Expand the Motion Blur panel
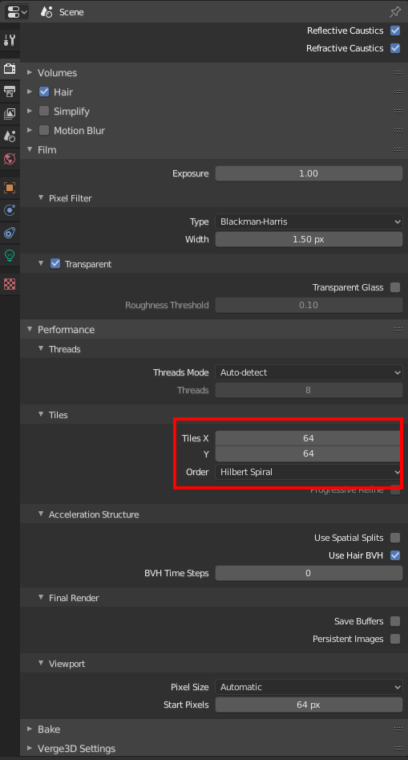Image resolution: width=408 pixels, height=760 pixels. (x=30, y=130)
